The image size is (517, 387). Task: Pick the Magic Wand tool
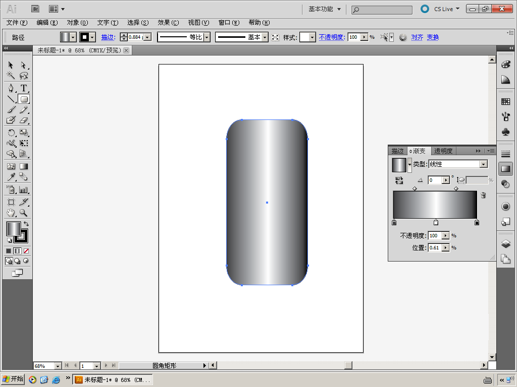click(11, 76)
